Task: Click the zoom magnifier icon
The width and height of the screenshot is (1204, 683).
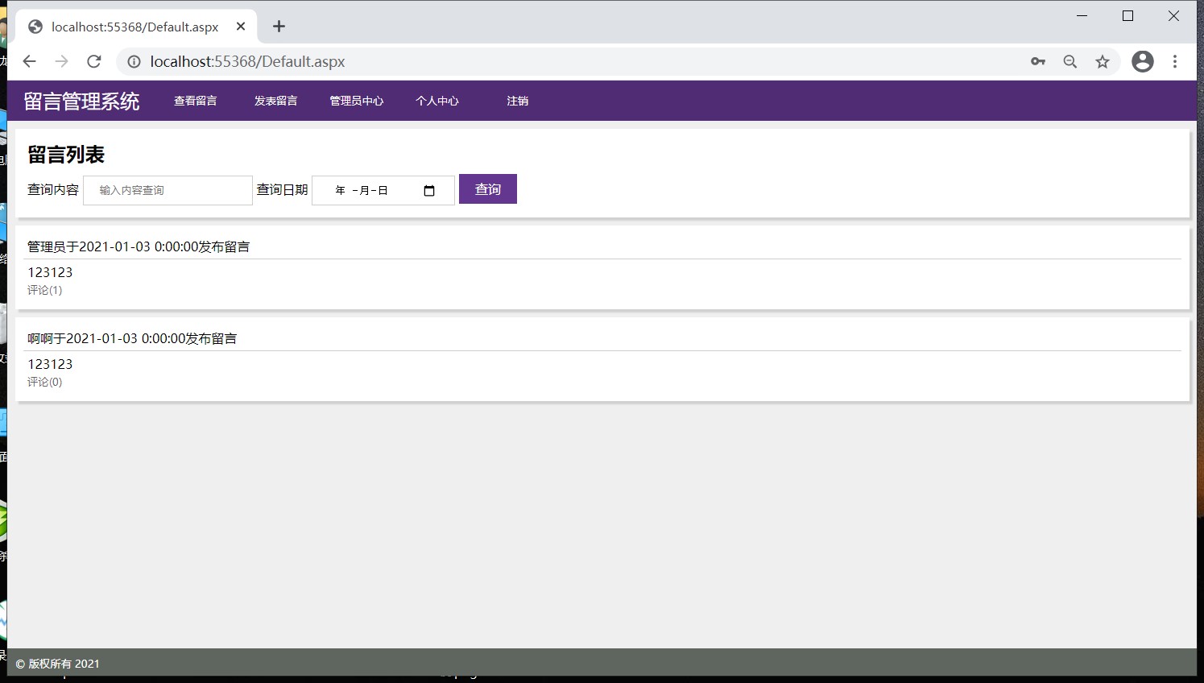Action: tap(1070, 61)
